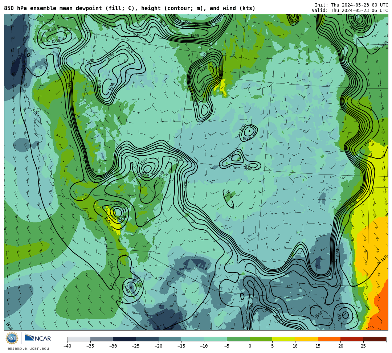Click the −25 colorbar tick label
This screenshot has height=353, width=392.
point(136,346)
